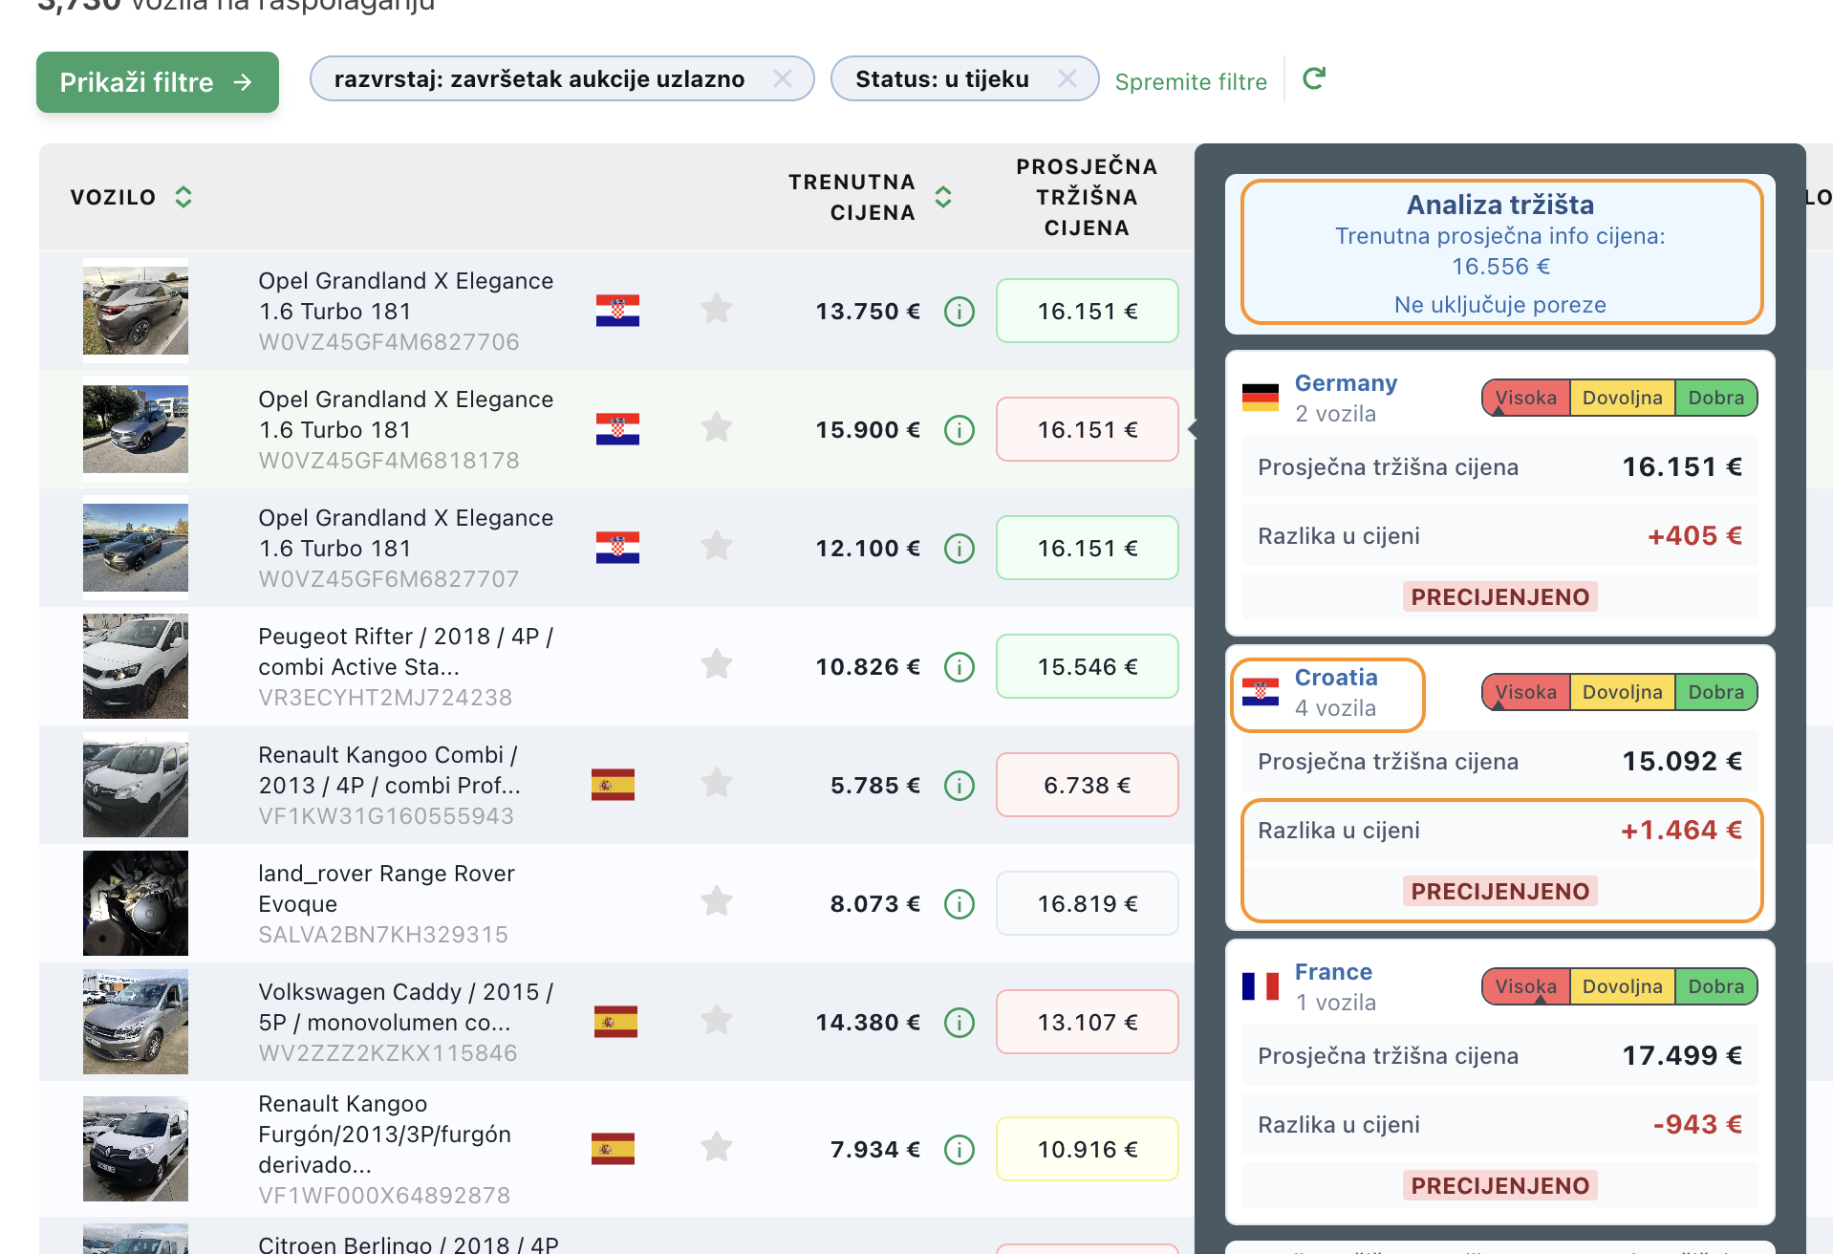Screen dimensions: 1833x1254
Task: Open the Peugeot Rifter thumbnail
Action: point(136,666)
